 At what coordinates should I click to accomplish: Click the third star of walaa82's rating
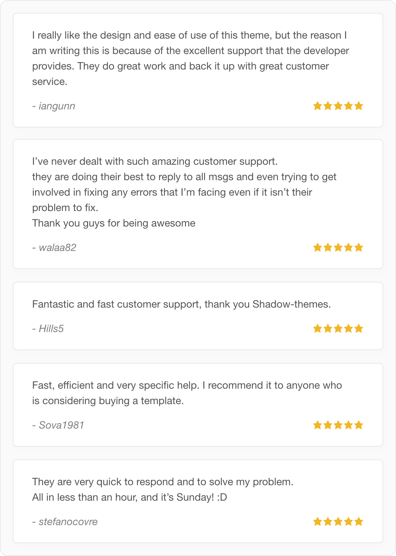pyautogui.click(x=338, y=247)
